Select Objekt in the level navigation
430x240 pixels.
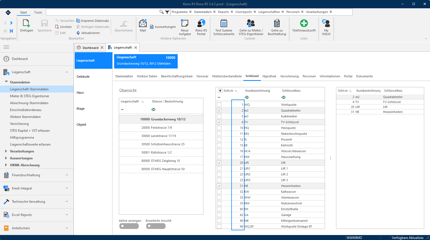click(93, 125)
